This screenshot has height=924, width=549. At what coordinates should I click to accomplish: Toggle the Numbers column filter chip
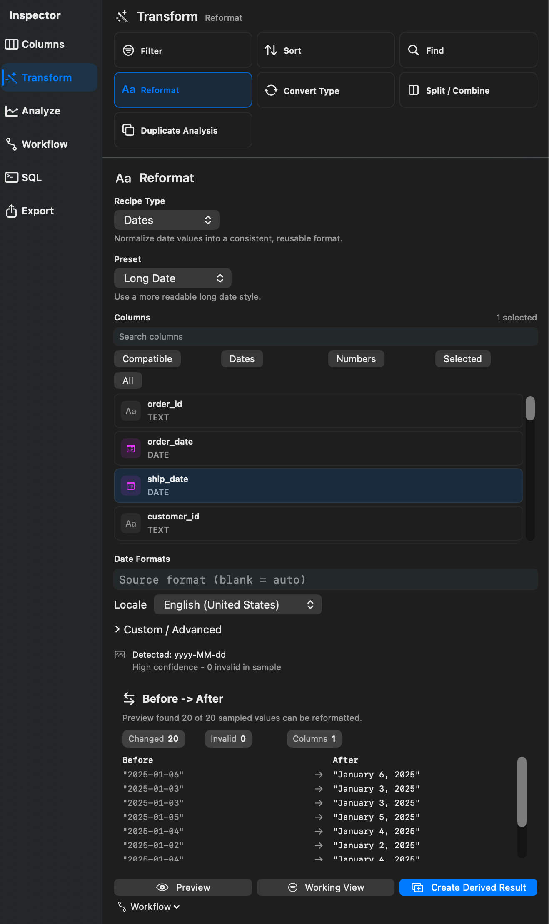click(x=356, y=359)
